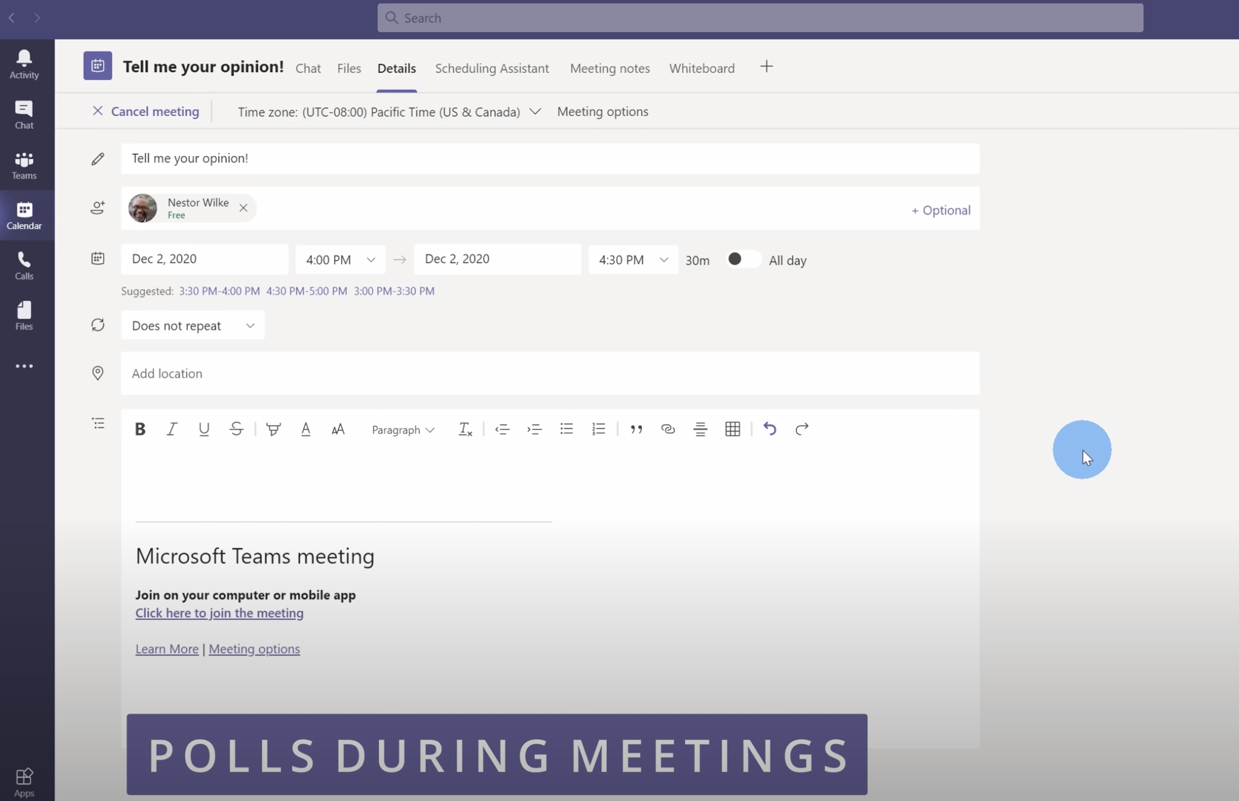Open the 4:00 PM start time dropdown
The image size is (1239, 801).
point(340,260)
